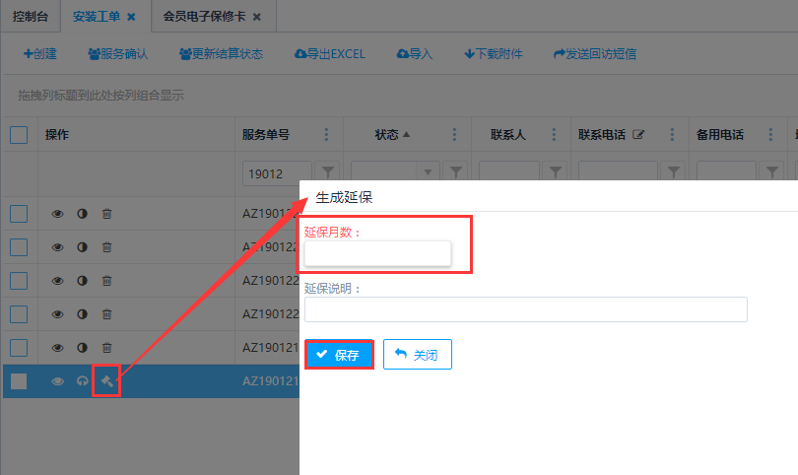The height and width of the screenshot is (475, 798).
Task: Switch to the 会员电子保修卡 tab
Action: tap(205, 16)
